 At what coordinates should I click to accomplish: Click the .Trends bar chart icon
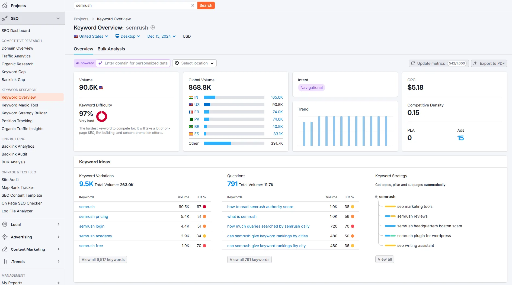tap(5, 261)
